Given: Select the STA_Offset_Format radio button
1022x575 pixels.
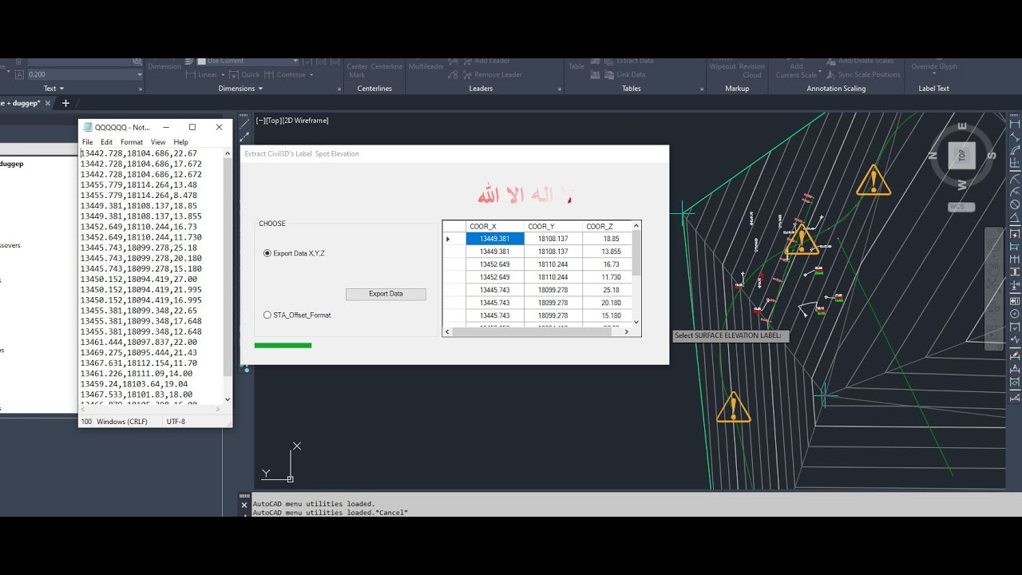Looking at the screenshot, I should 267,315.
